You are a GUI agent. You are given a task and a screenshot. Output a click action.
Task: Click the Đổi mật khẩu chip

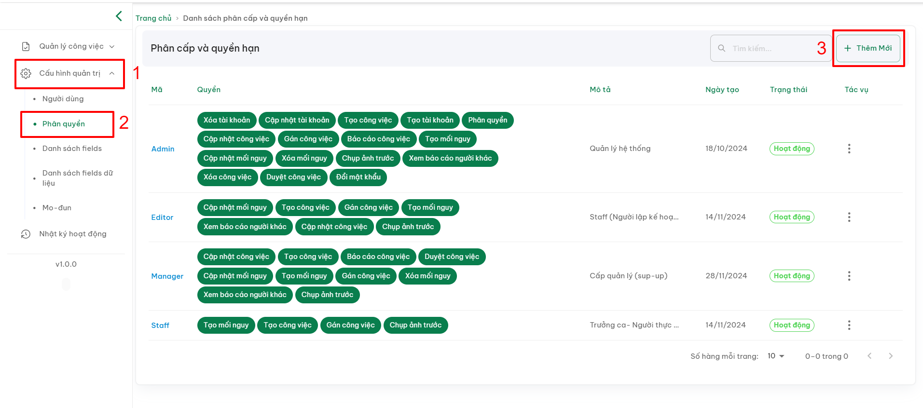(x=358, y=177)
